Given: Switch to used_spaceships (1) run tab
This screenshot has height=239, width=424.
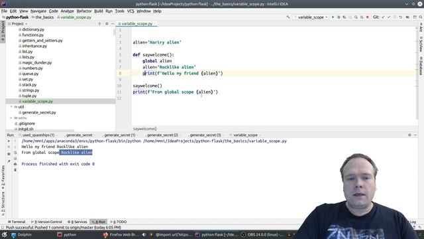Looking at the screenshot, I should coord(38,135).
